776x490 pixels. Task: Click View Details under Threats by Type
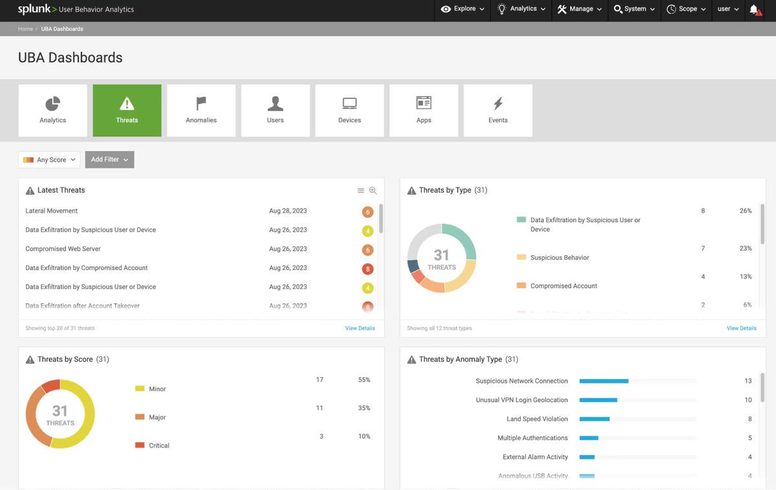pyautogui.click(x=741, y=328)
